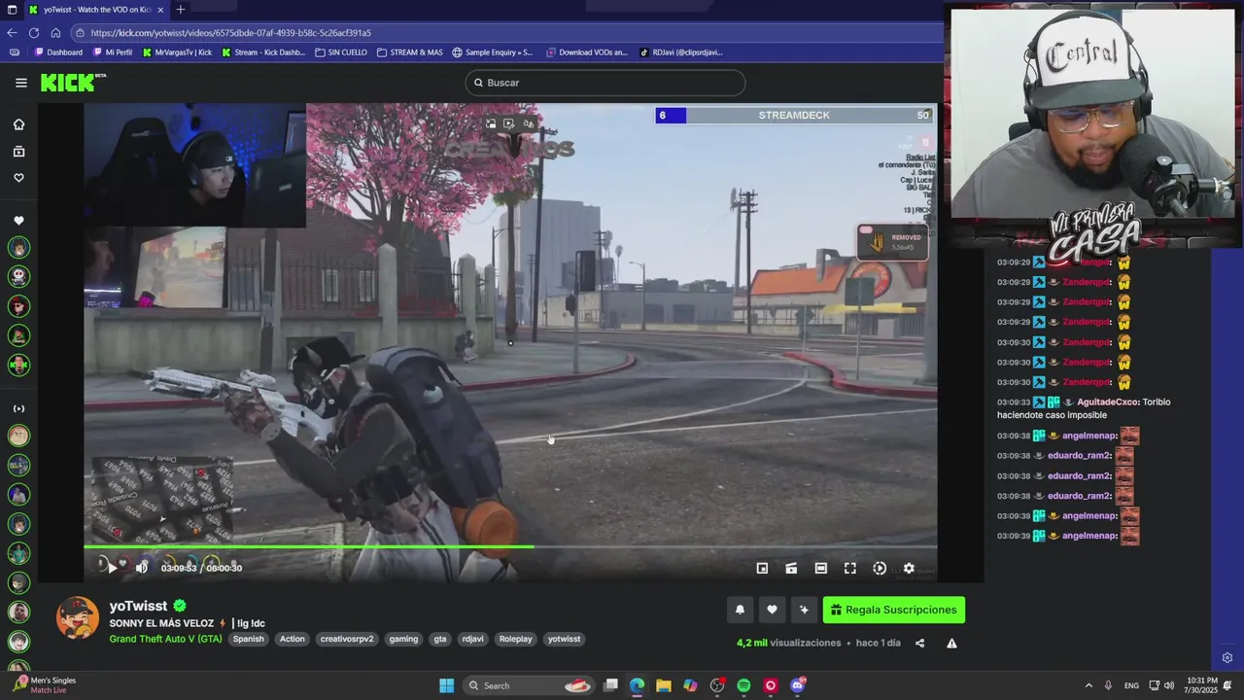Report the video with the warning icon
This screenshot has height=700, width=1244.
click(x=951, y=643)
